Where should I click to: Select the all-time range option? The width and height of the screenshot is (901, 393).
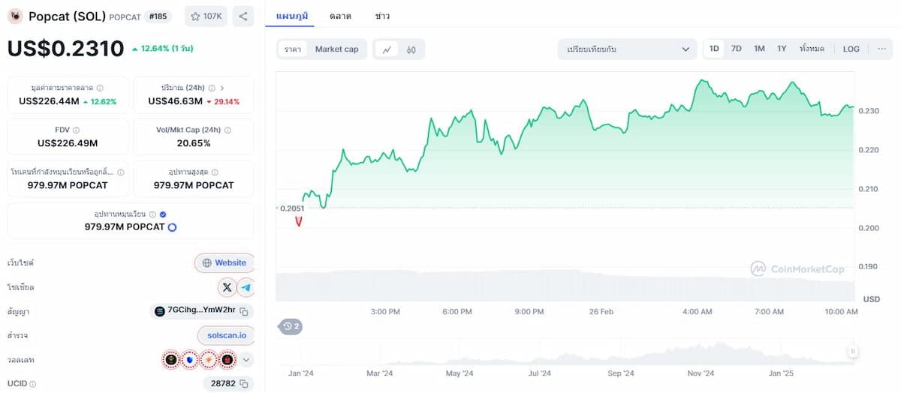pyautogui.click(x=812, y=49)
